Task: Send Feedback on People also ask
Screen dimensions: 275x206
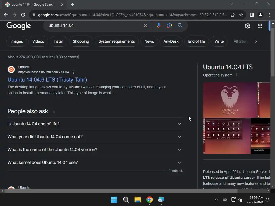Action: point(175,171)
